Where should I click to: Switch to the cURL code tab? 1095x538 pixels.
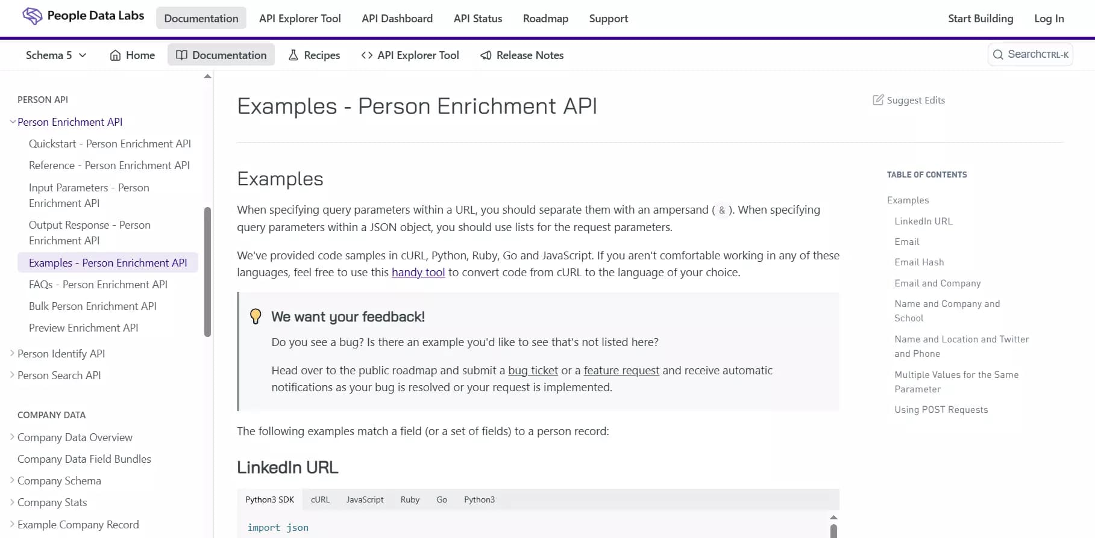pyautogui.click(x=320, y=499)
